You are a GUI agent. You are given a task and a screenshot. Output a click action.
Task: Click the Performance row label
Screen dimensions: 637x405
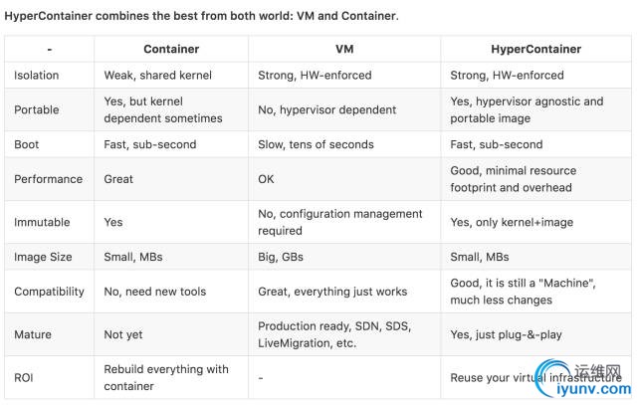point(46,179)
